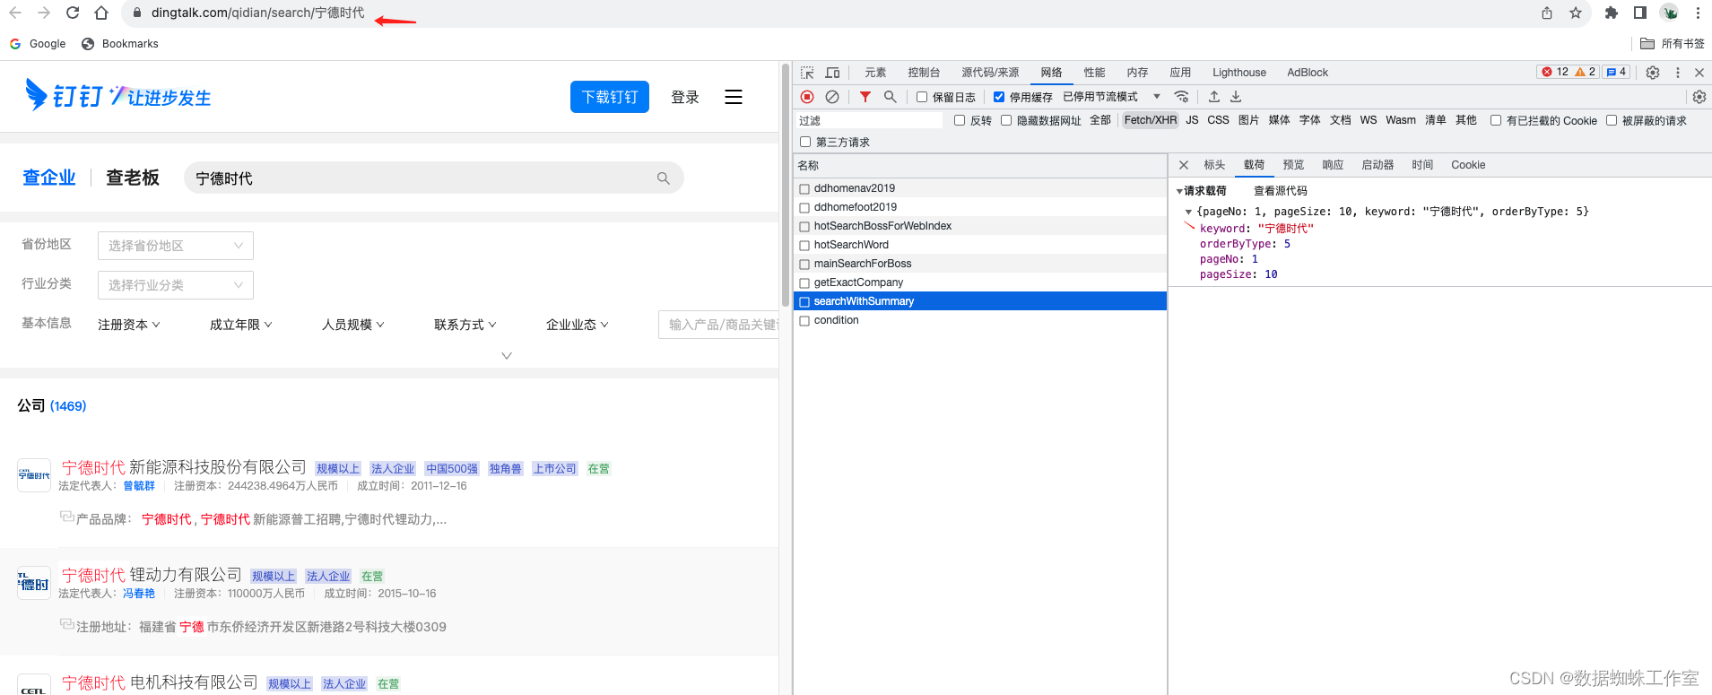The height and width of the screenshot is (695, 1712).
Task: Tick checkbox beside condition request
Action: [x=804, y=321]
